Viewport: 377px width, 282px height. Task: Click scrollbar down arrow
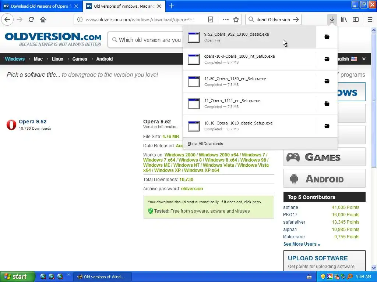point(374,268)
